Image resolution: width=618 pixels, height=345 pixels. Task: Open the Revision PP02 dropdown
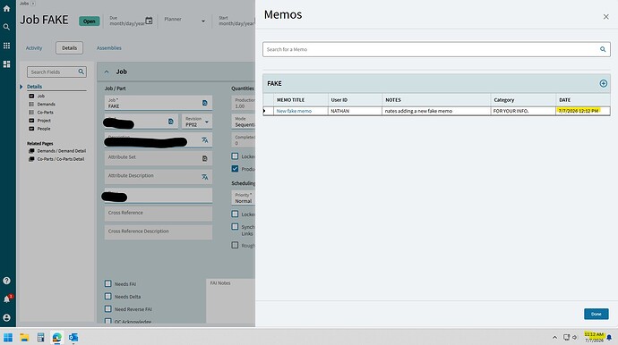(x=197, y=122)
